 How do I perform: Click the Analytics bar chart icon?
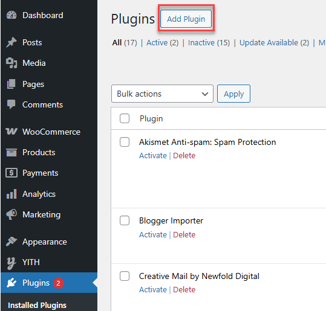pyautogui.click(x=11, y=194)
